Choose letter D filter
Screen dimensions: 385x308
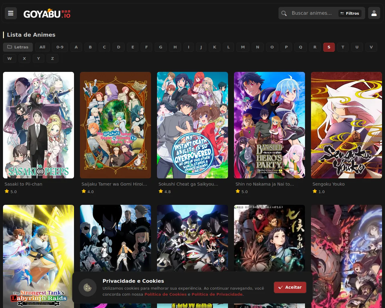[x=119, y=47]
